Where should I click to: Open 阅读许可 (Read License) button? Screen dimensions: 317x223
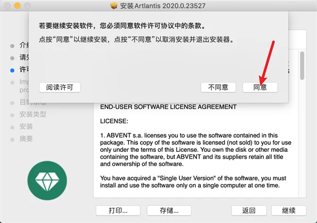pos(60,88)
